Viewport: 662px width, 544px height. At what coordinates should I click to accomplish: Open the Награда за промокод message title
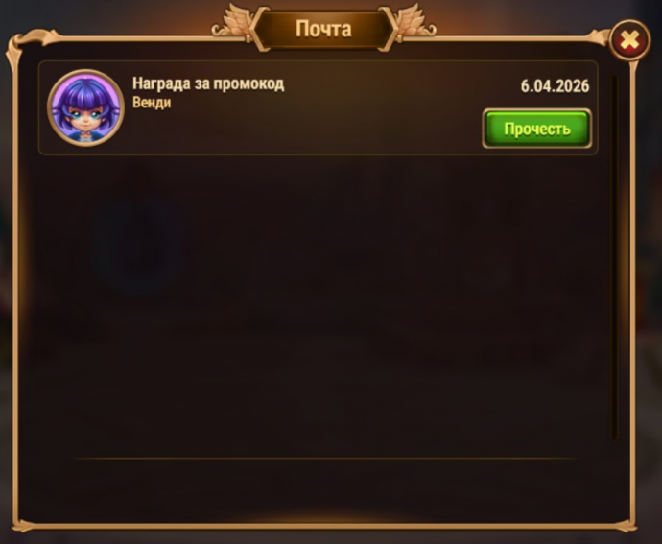coord(208,83)
